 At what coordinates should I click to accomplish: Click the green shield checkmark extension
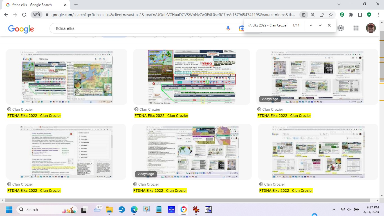click(x=369, y=15)
